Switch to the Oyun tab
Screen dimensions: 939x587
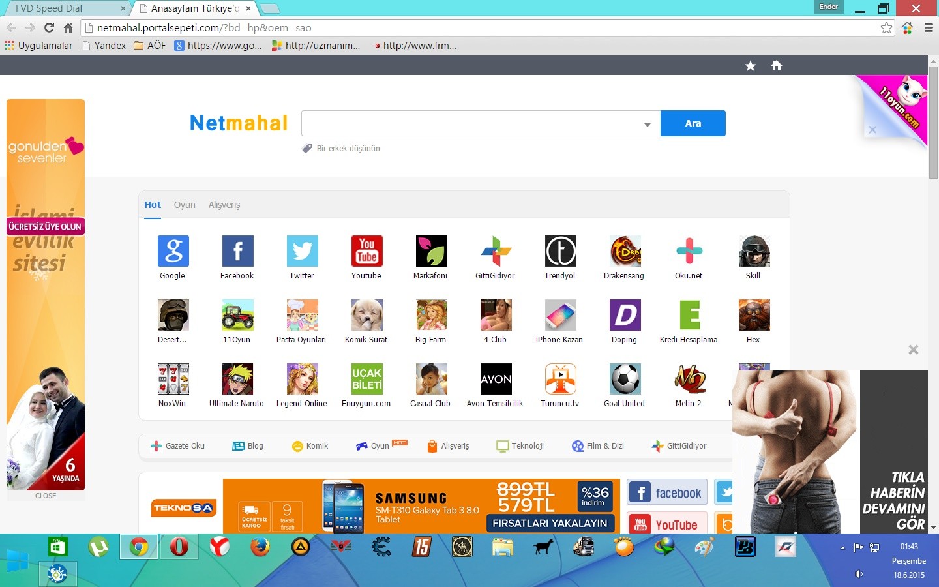(185, 205)
